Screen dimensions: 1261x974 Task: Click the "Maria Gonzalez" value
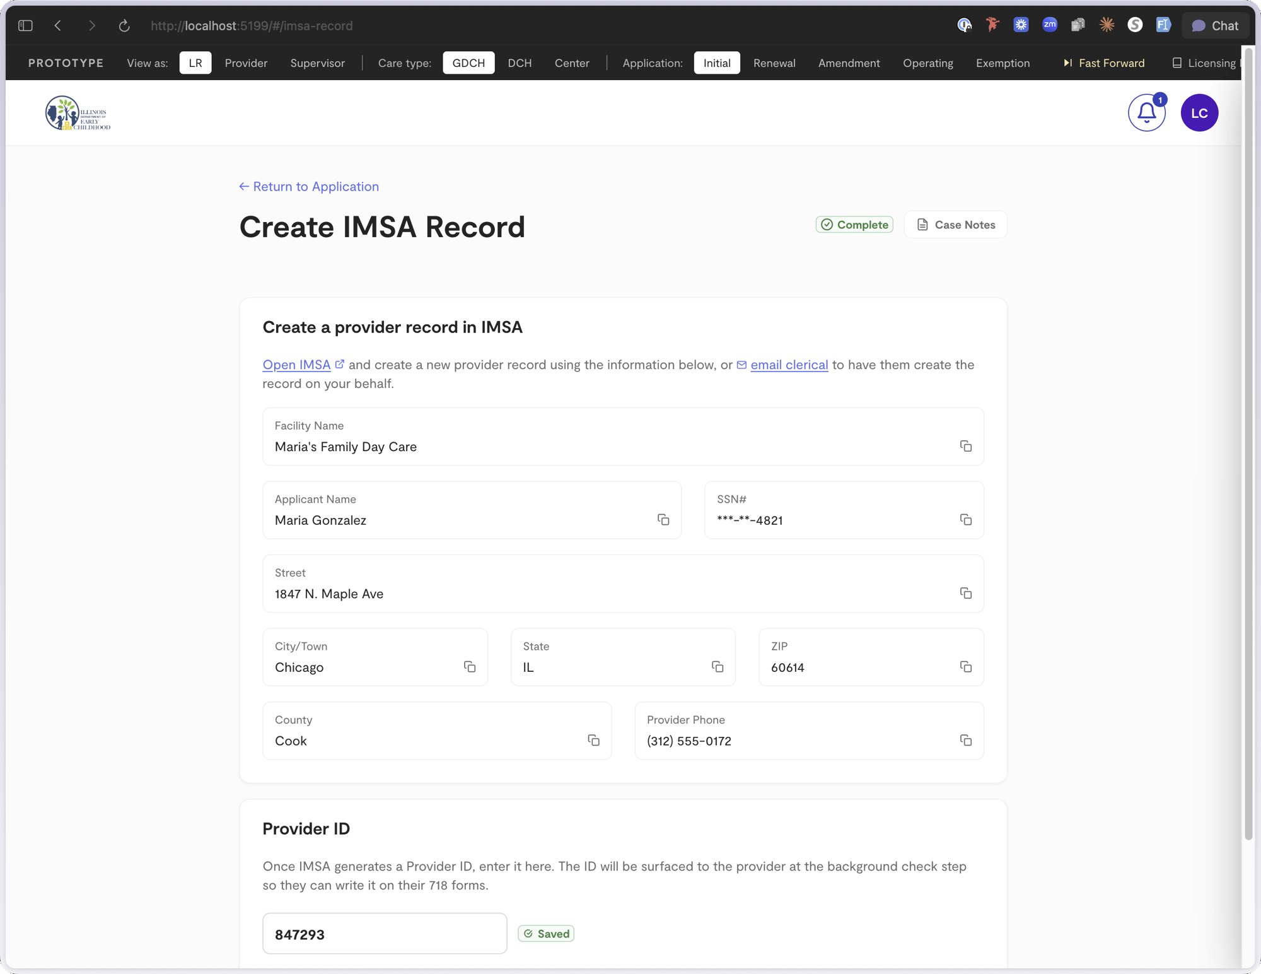320,520
